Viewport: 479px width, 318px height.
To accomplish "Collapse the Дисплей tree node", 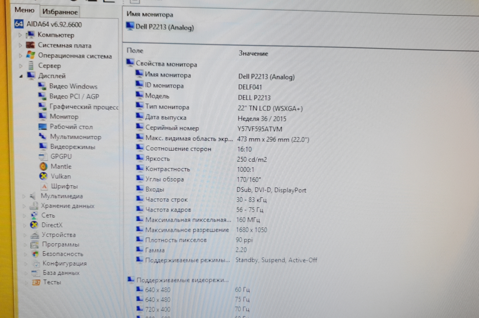I will (21, 76).
